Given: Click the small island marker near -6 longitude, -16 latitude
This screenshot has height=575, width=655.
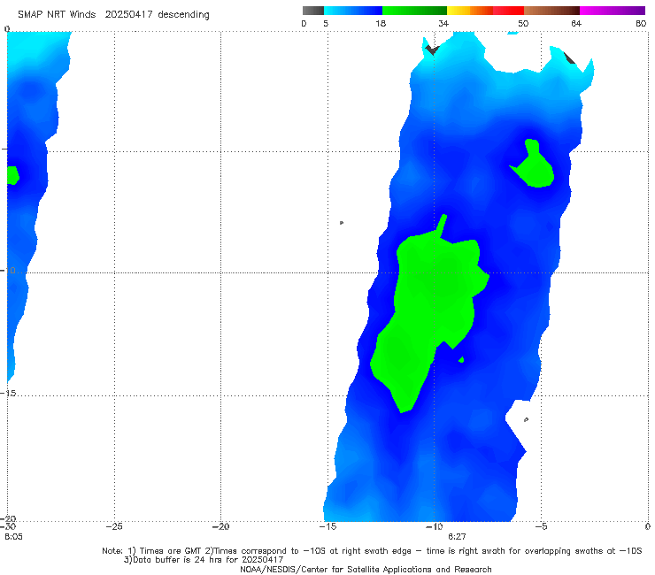Looking at the screenshot, I should 526,419.
